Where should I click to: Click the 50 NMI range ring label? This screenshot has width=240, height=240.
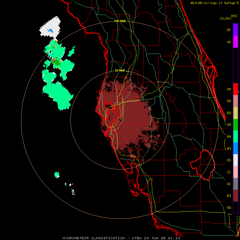pyautogui.click(x=120, y=70)
